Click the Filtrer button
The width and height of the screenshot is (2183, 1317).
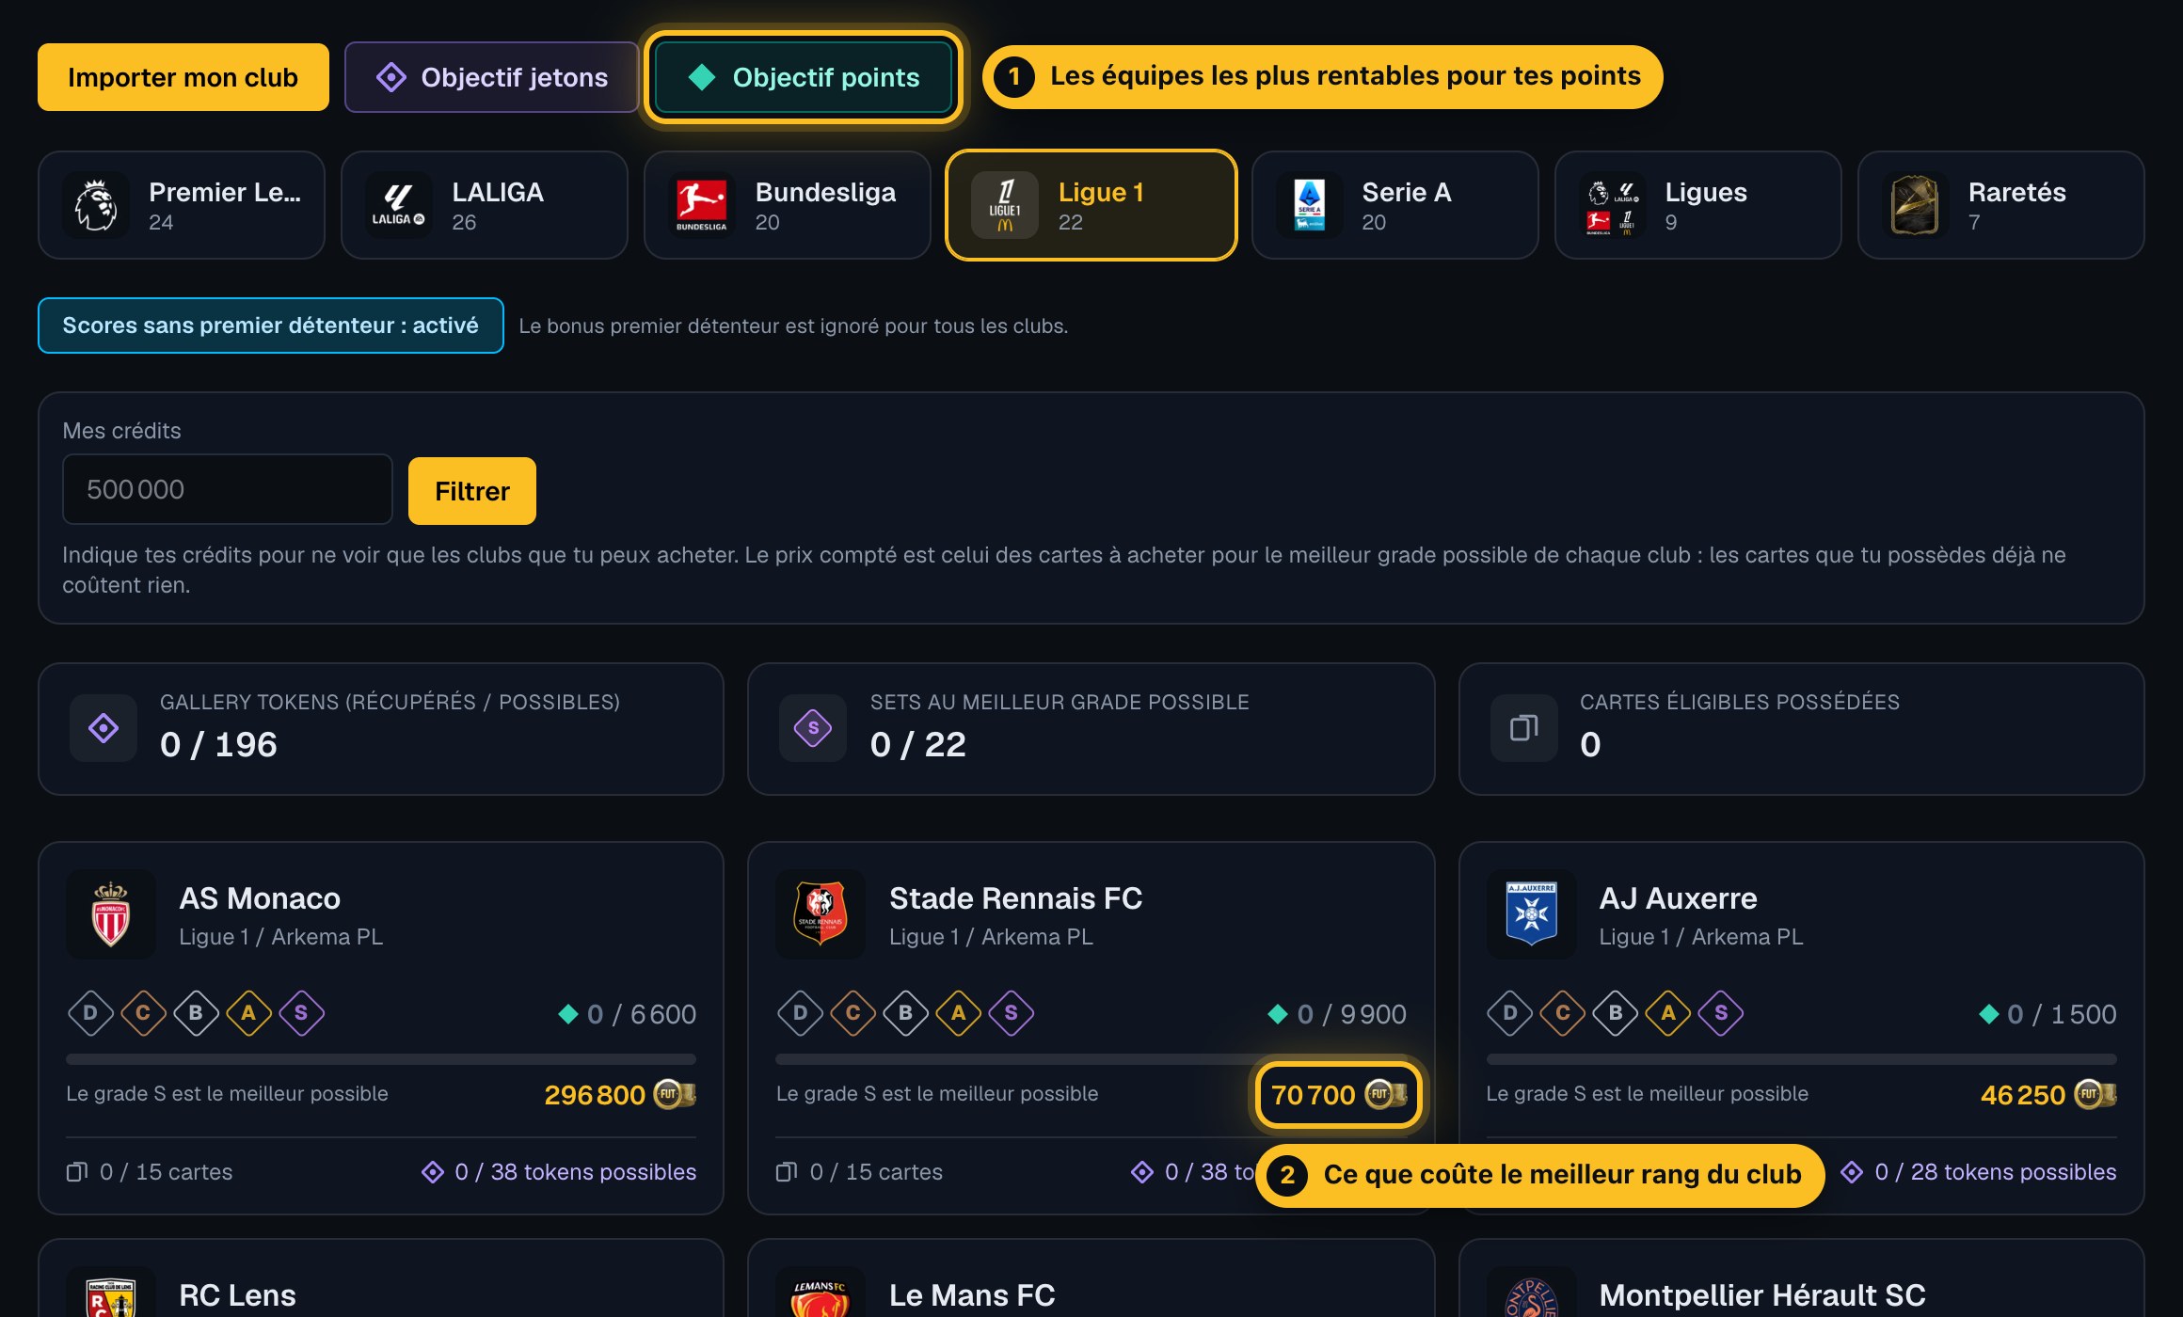coord(472,491)
